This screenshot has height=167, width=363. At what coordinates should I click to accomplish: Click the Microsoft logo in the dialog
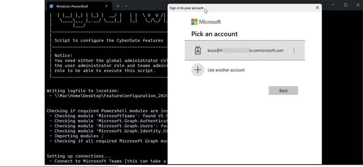[206, 22]
